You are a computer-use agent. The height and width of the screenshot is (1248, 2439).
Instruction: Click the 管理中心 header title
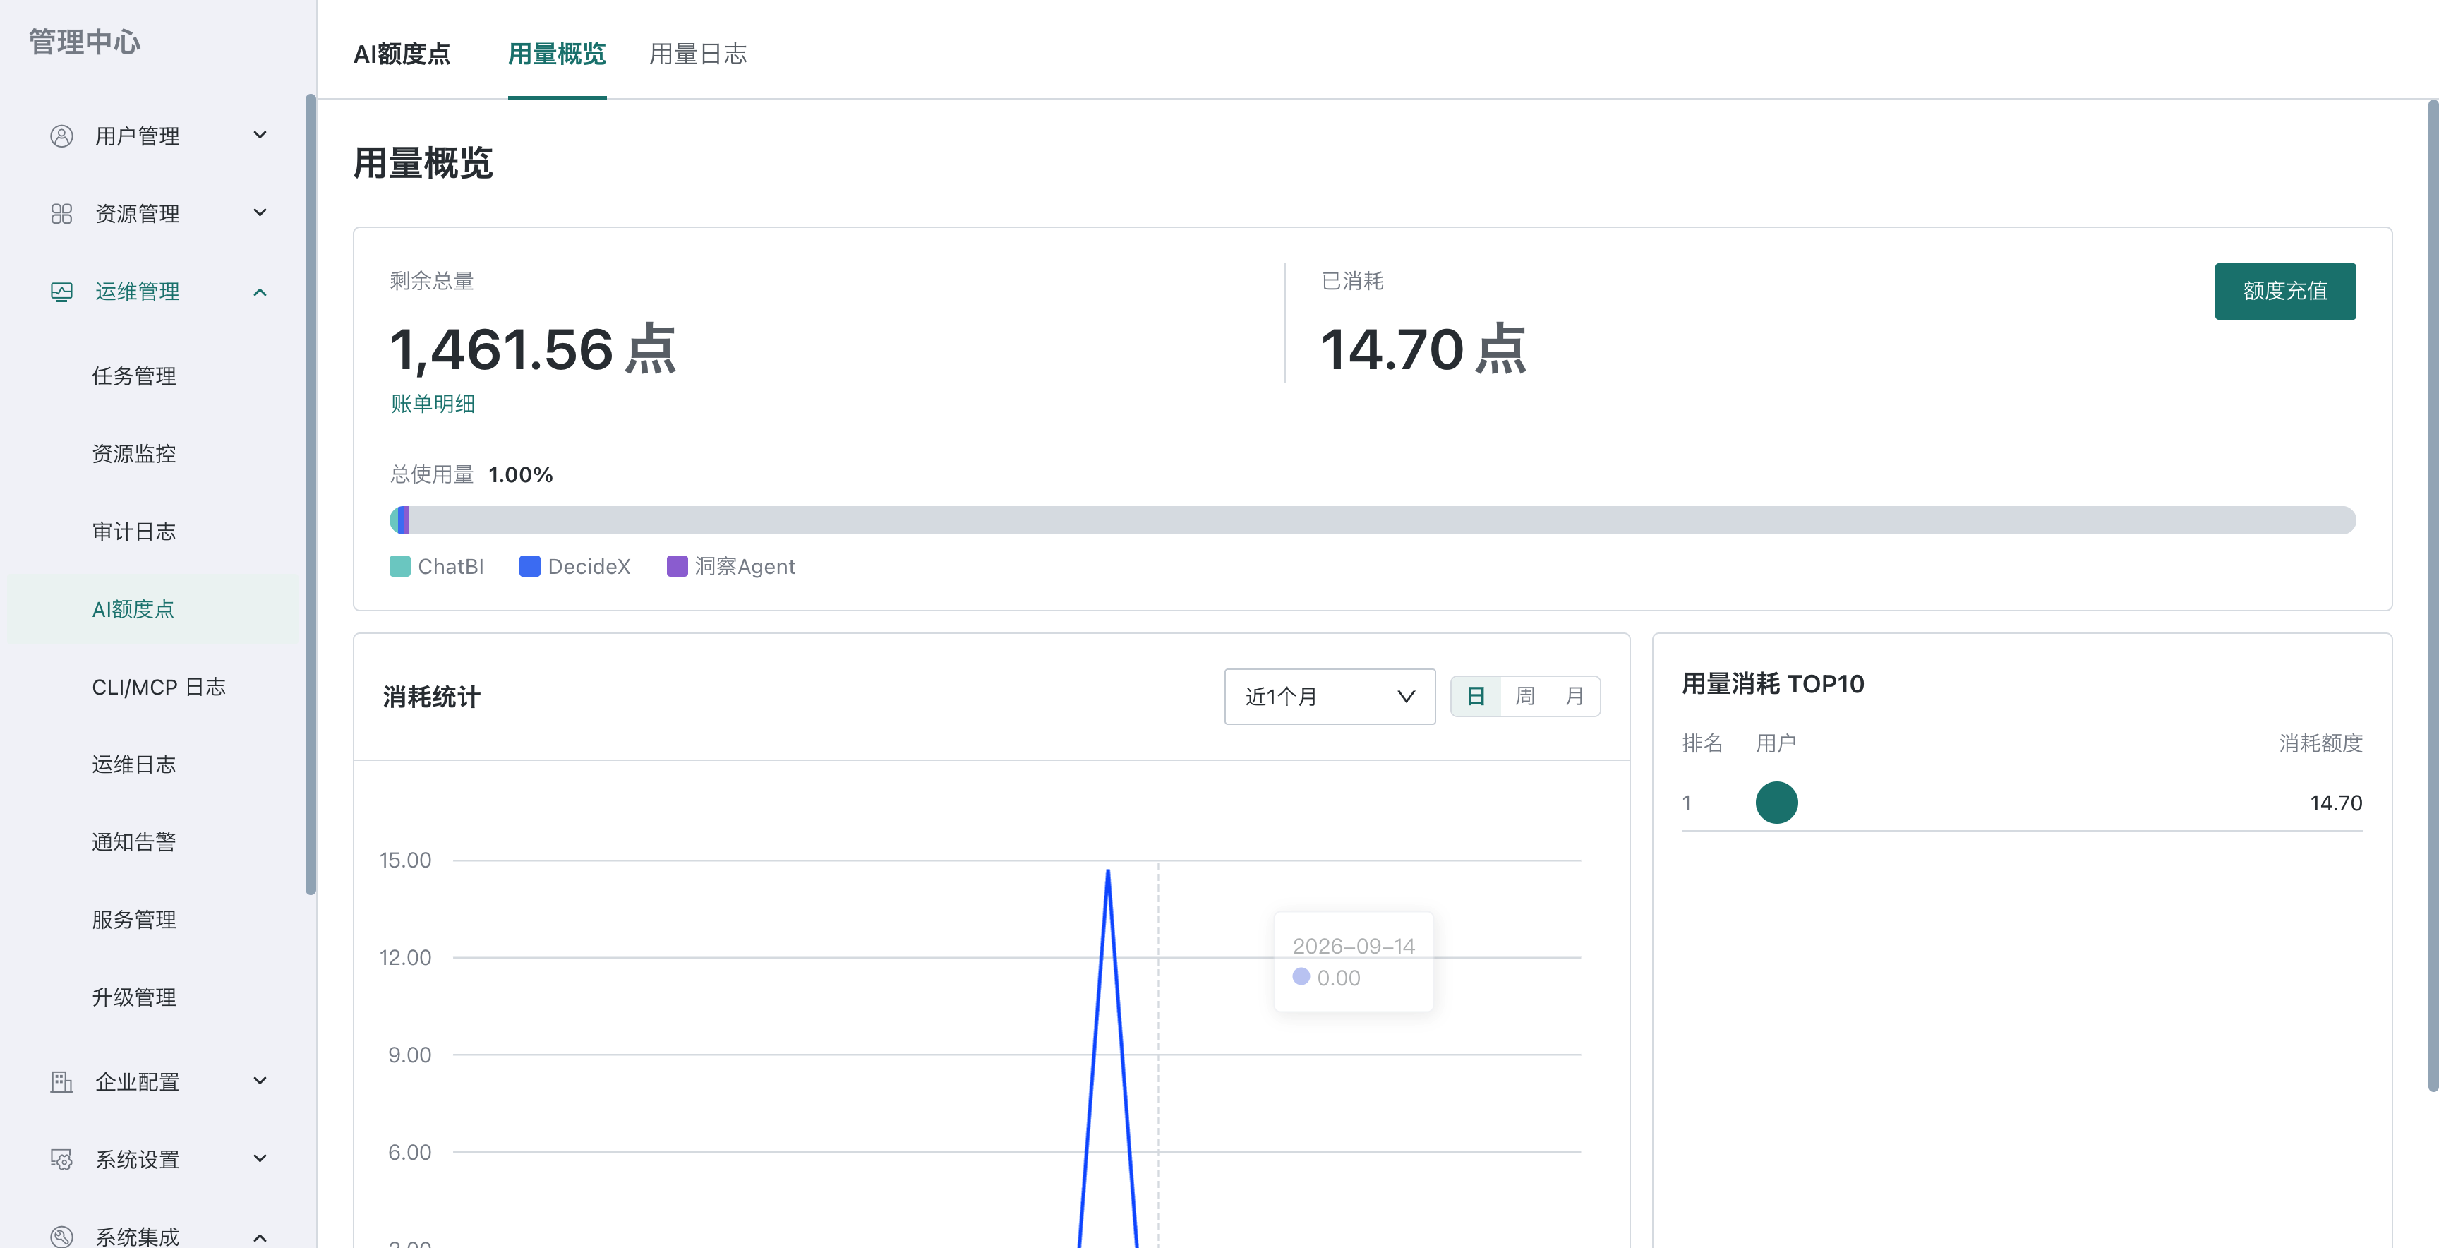coord(84,42)
